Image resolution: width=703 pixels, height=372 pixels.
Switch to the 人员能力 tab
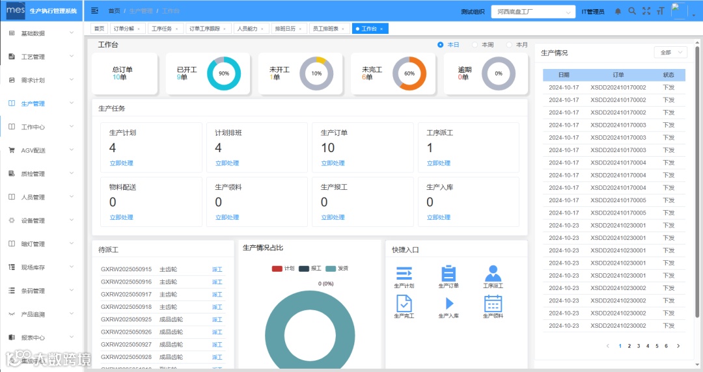point(251,29)
